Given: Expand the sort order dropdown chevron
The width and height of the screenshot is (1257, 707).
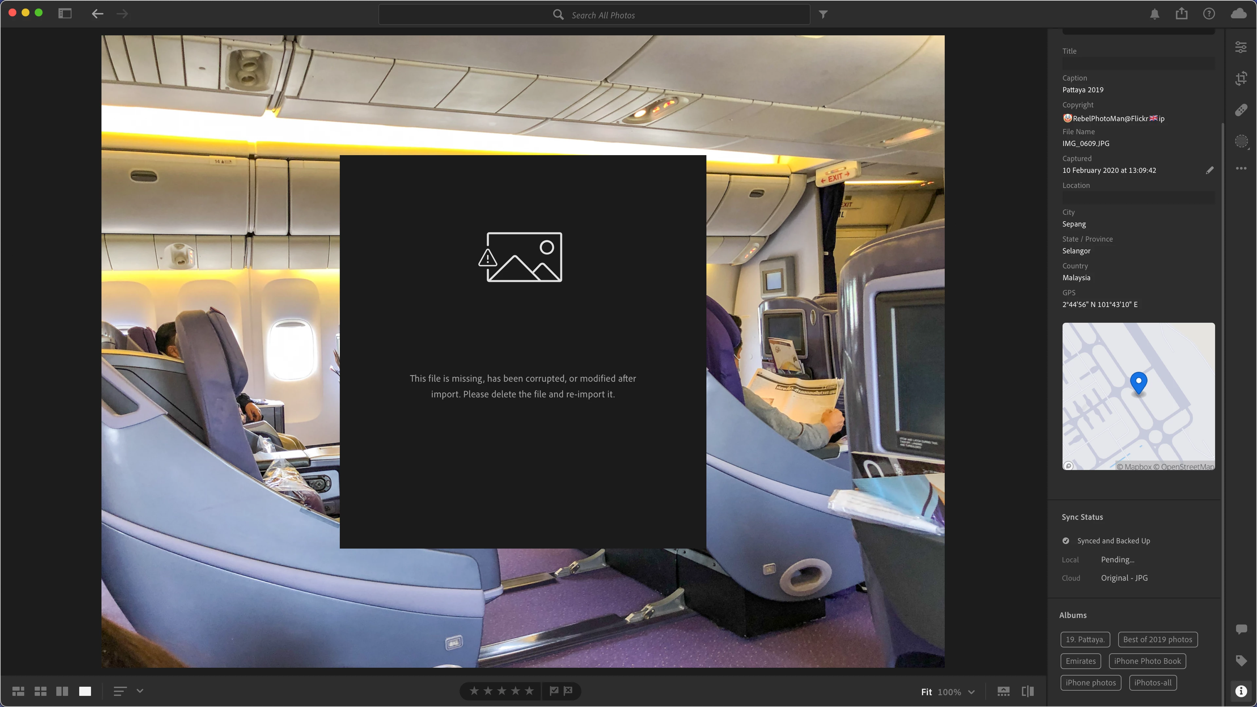Looking at the screenshot, I should 140,691.
